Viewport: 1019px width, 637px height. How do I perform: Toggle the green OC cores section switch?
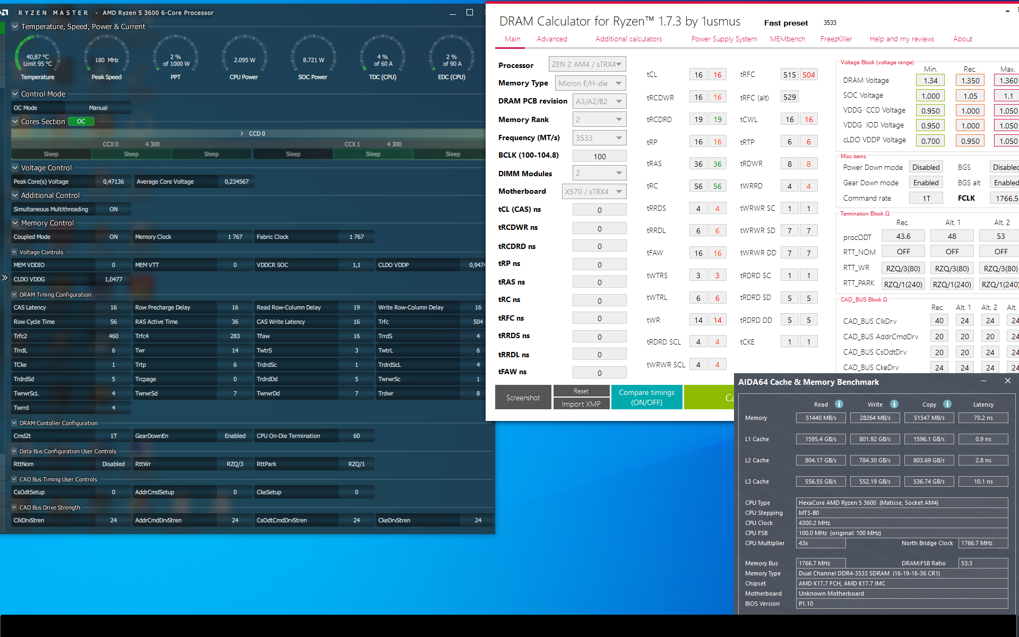pyautogui.click(x=81, y=122)
